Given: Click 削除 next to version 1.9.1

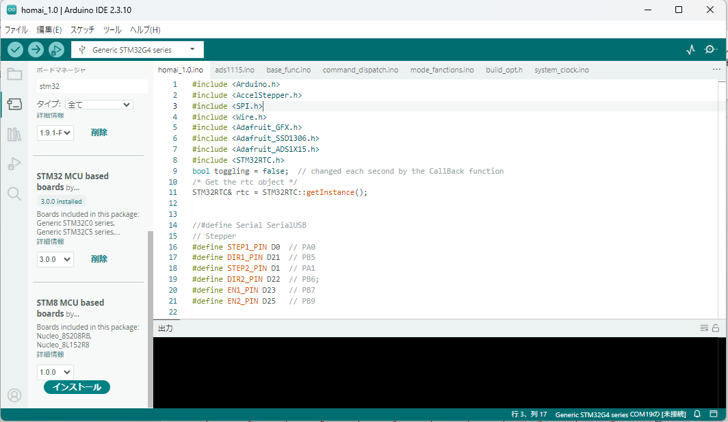Looking at the screenshot, I should coord(99,132).
